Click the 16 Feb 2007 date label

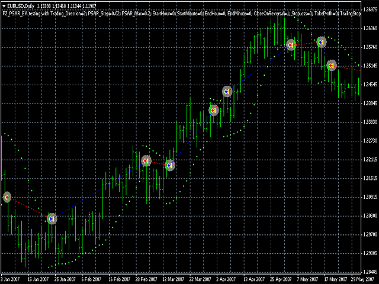coord(119,280)
